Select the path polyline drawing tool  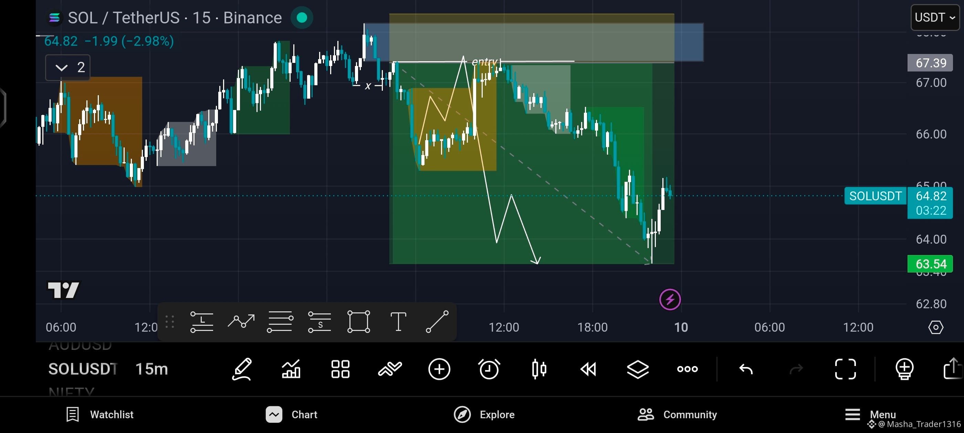(x=241, y=321)
